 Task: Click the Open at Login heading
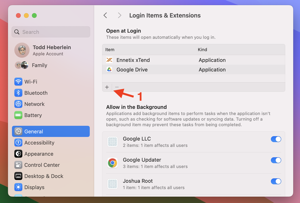tap(124, 31)
